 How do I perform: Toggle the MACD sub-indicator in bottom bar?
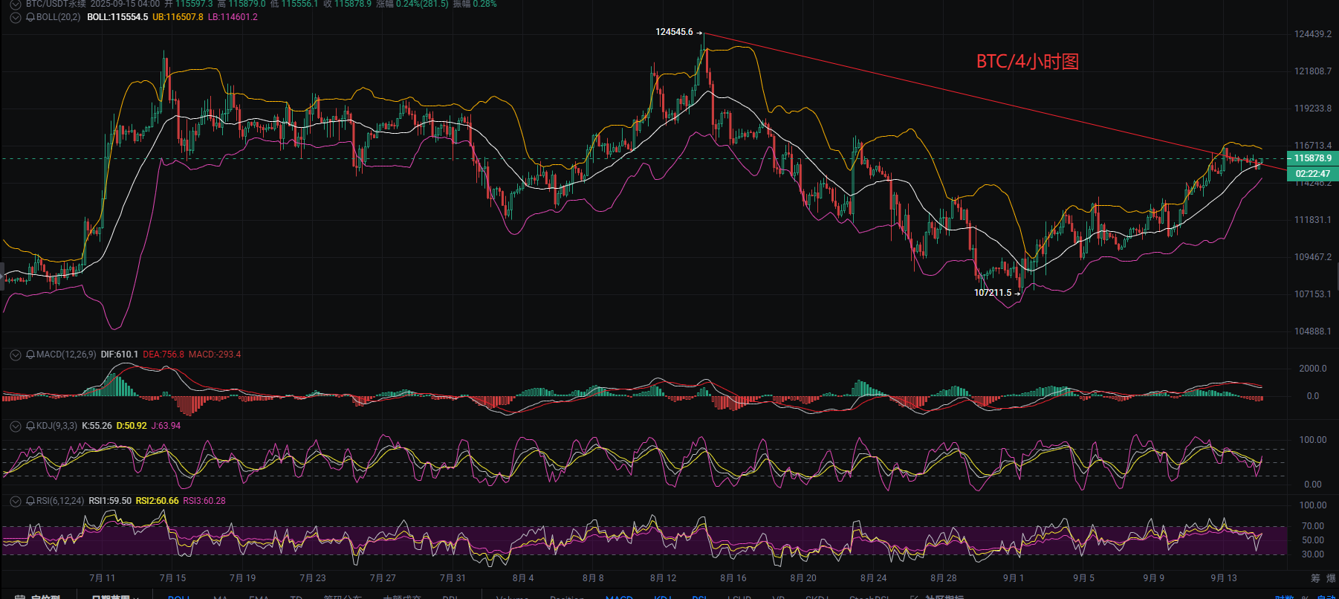[619, 597]
